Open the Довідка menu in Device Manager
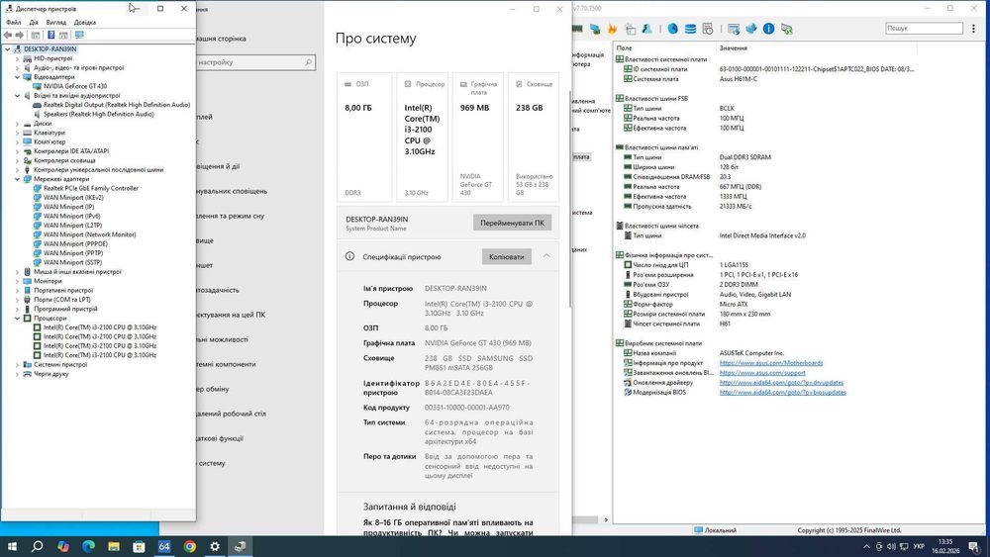The height and width of the screenshot is (557, 990). point(85,22)
